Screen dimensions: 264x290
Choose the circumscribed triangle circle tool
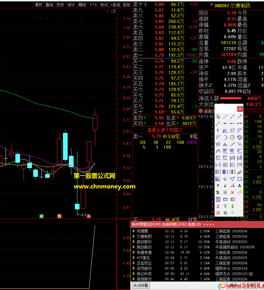coord(240,137)
